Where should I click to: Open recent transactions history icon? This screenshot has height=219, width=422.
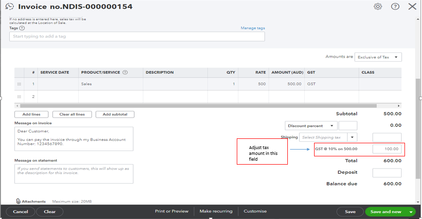coord(9,7)
